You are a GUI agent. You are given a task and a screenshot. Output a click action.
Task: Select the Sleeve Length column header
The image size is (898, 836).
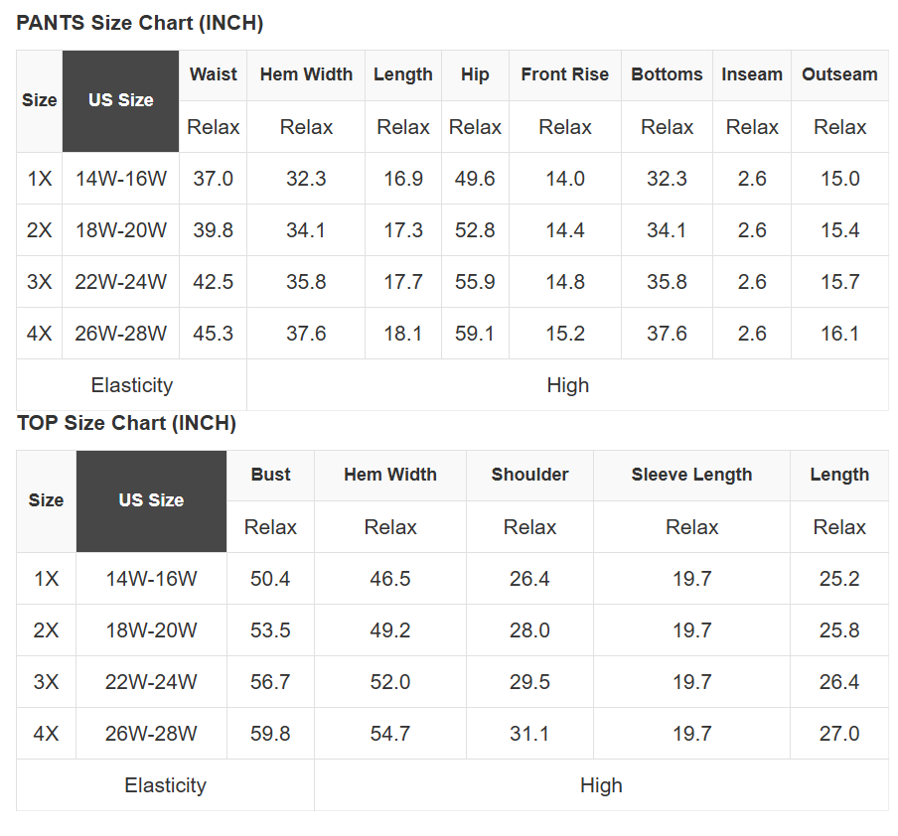[691, 475]
